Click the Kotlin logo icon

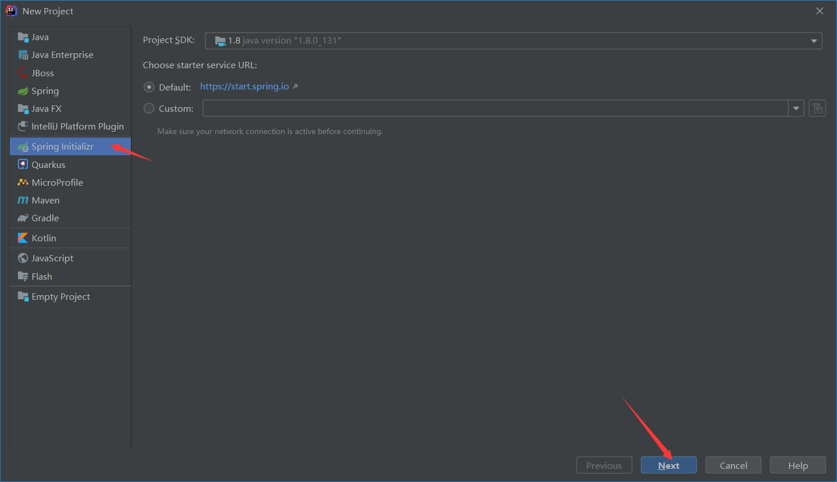pyautogui.click(x=23, y=238)
